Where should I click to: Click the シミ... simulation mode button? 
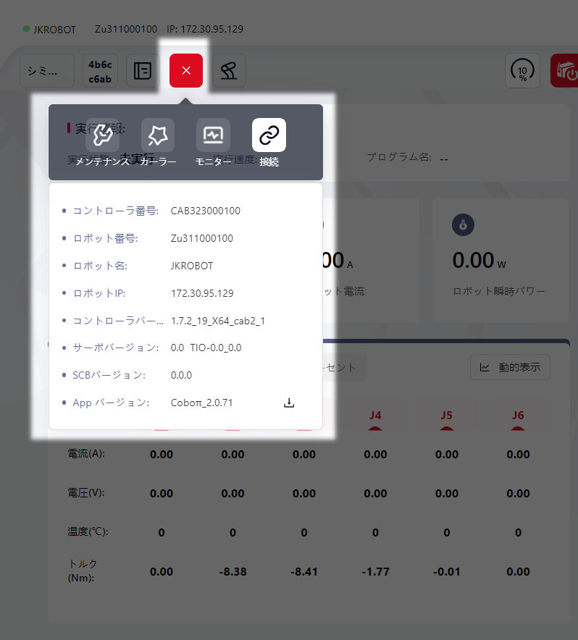click(x=47, y=71)
